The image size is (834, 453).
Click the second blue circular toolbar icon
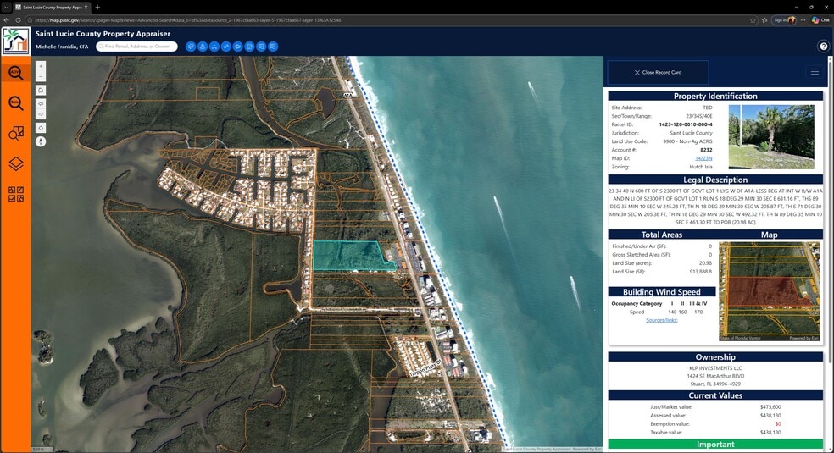[x=202, y=47]
